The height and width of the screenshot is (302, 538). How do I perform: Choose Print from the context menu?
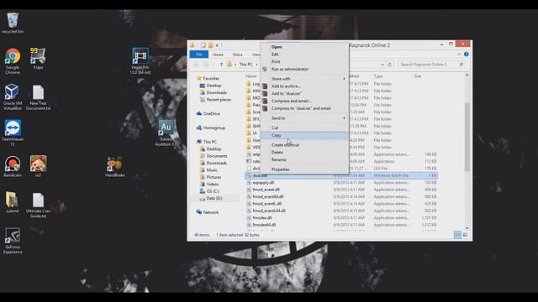tap(304, 61)
